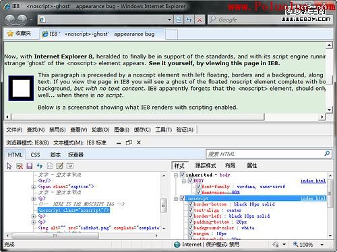Uncheck the inherited - body style checkbox
Image resolution: width=337 pixels, height=252 pixels.
183,175
